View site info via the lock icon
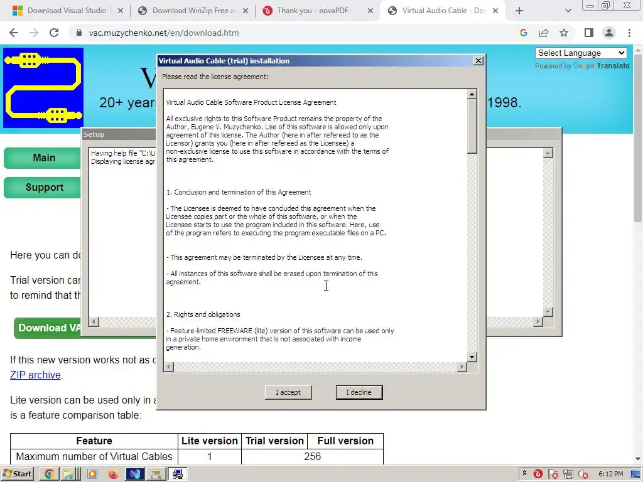The height and width of the screenshot is (482, 643). pyautogui.click(x=78, y=33)
